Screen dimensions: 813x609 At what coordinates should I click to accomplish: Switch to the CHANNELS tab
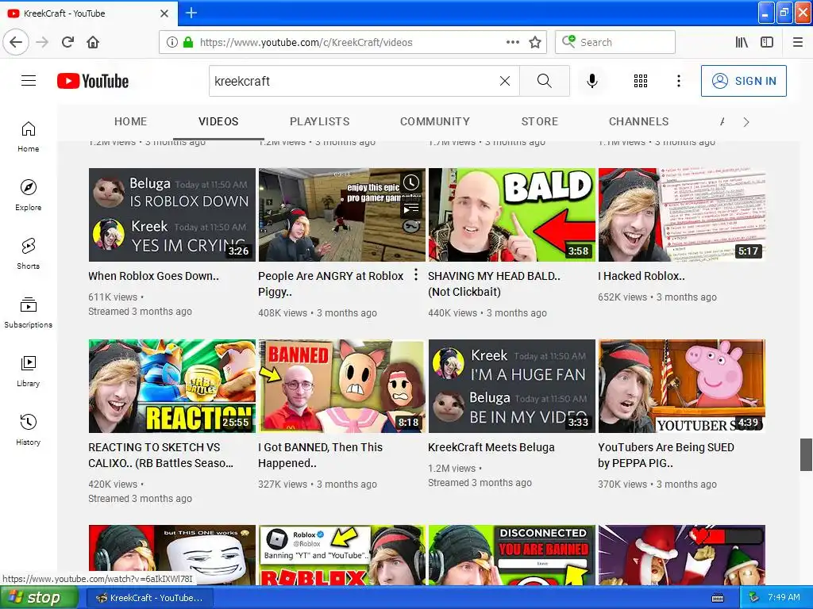pyautogui.click(x=639, y=121)
